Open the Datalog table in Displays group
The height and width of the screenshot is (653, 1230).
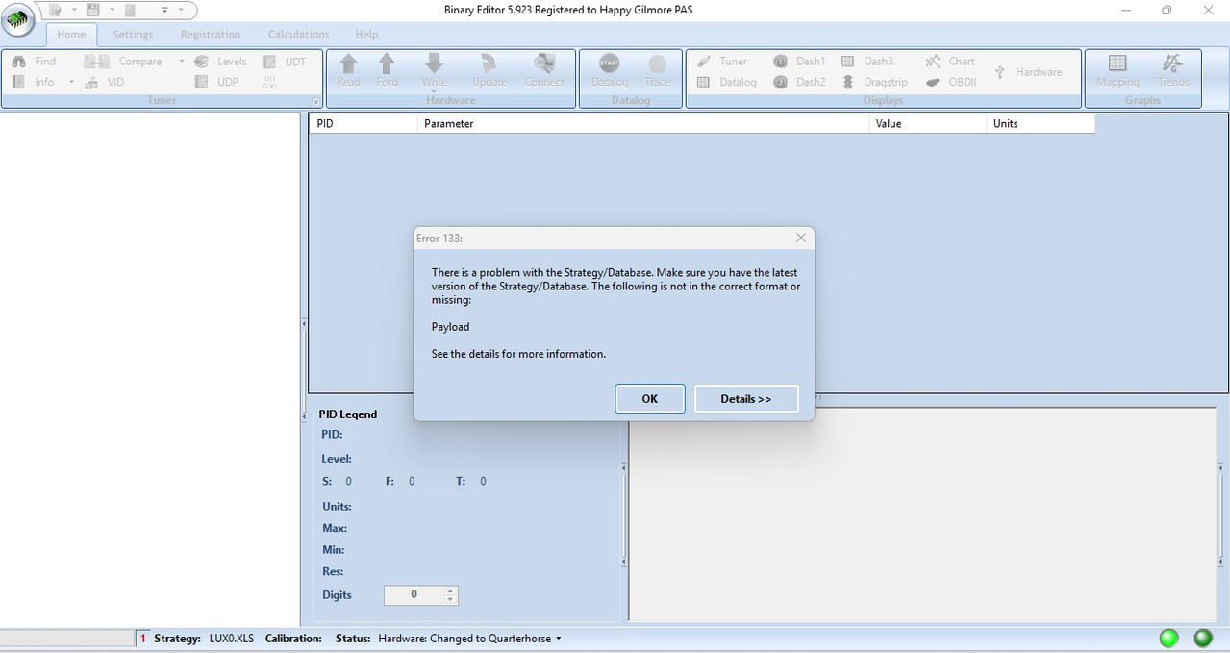(703, 83)
